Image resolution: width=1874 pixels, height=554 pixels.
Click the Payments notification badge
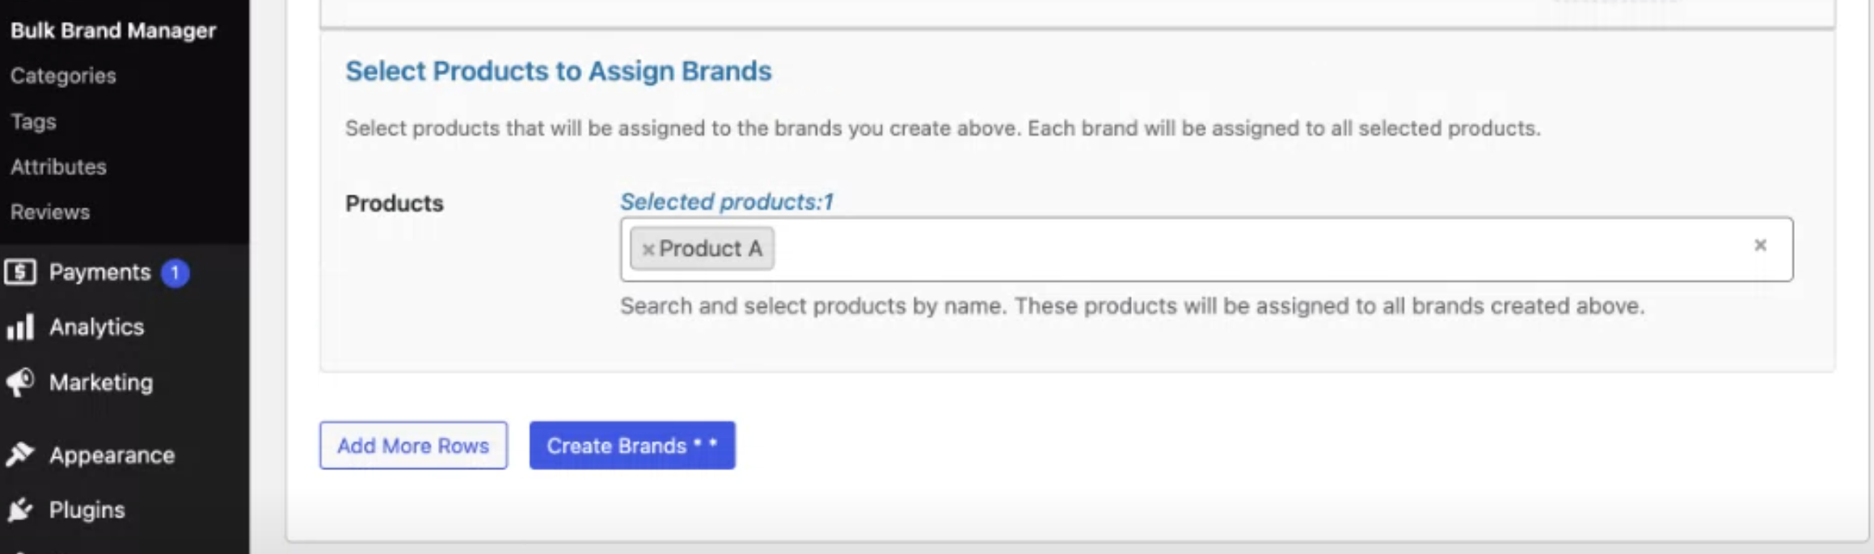coord(175,273)
